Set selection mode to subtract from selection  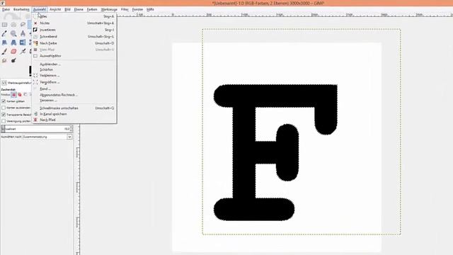[x=25, y=94]
